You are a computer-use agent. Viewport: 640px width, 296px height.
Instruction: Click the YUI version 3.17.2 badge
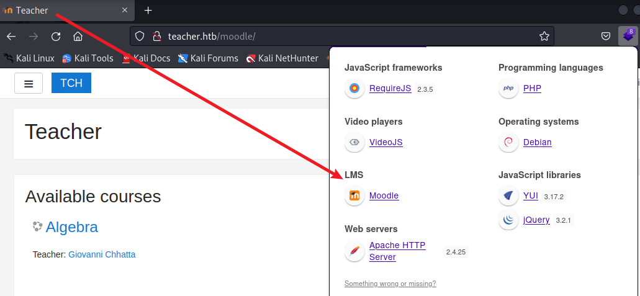[x=554, y=196]
